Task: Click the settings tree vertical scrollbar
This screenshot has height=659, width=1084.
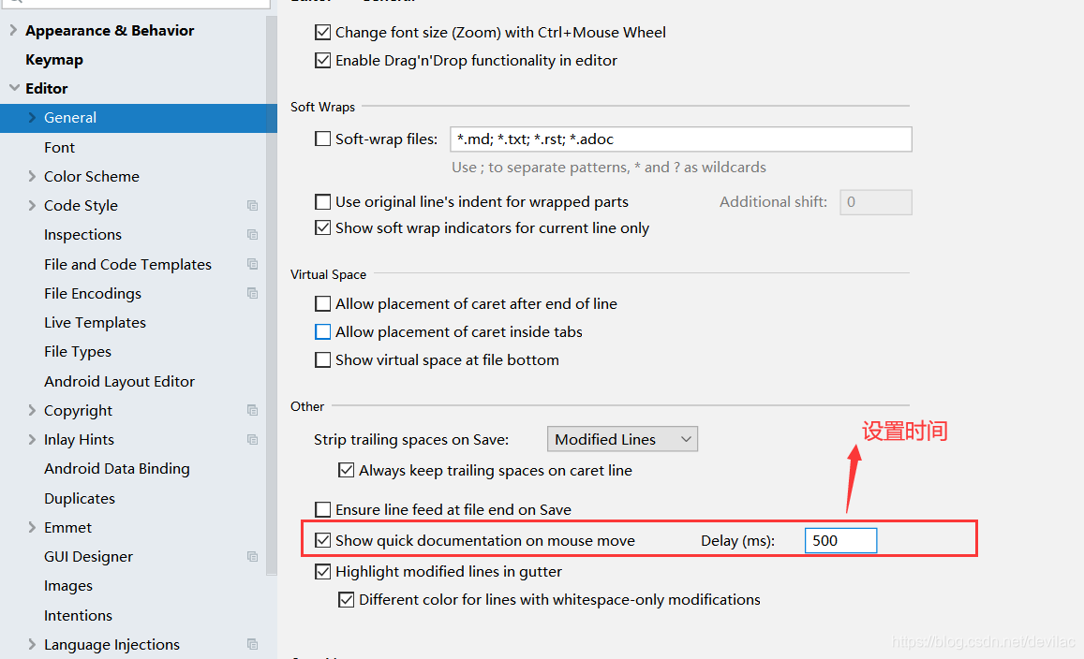Action: click(272, 297)
